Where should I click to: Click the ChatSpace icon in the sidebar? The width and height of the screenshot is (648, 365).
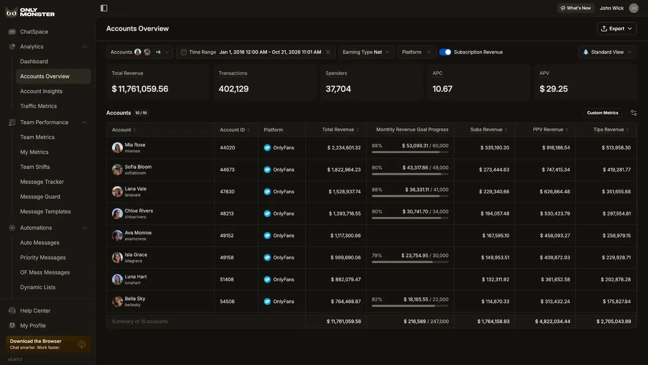pos(12,32)
